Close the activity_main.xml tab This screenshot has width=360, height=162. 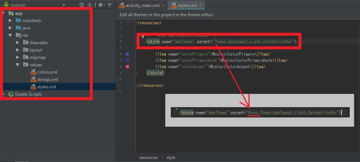click(163, 6)
